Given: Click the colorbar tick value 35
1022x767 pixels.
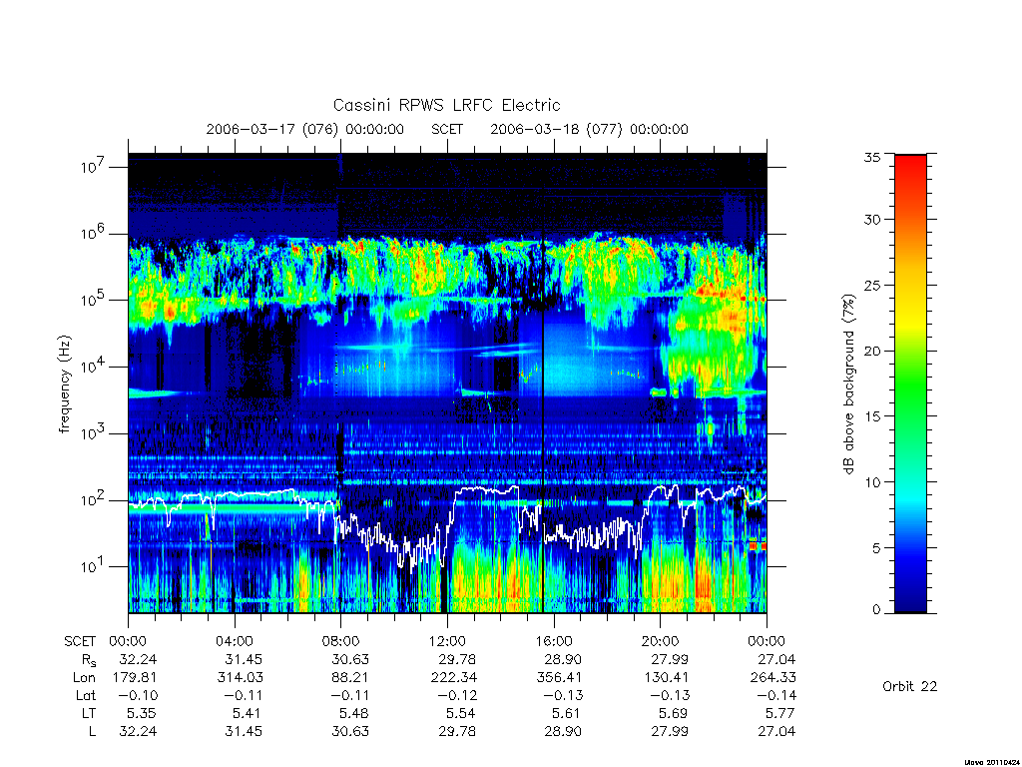Looking at the screenshot, I should [872, 157].
